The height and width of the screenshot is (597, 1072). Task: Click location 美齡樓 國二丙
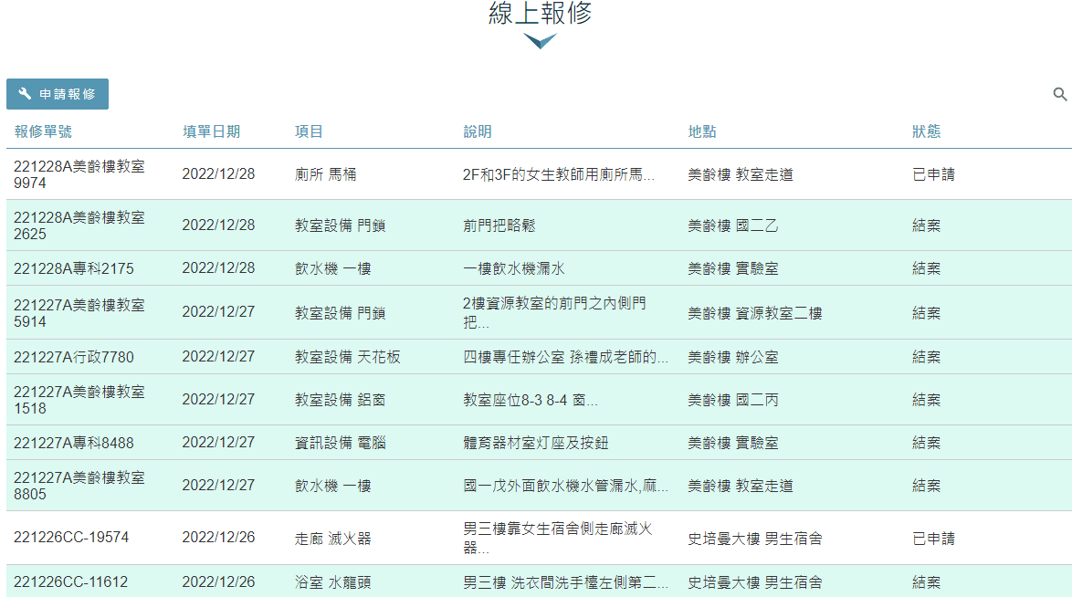click(x=733, y=400)
